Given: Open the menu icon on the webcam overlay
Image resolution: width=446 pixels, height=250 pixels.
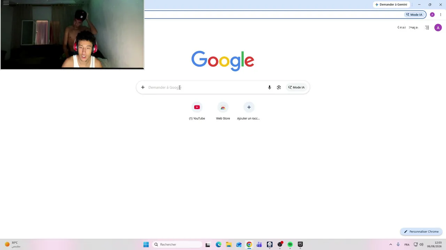Looking at the screenshot, I should (6, 3).
